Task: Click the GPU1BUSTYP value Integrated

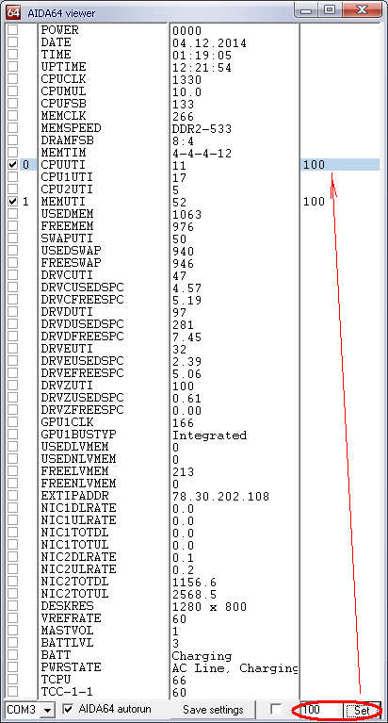Action: point(210,435)
